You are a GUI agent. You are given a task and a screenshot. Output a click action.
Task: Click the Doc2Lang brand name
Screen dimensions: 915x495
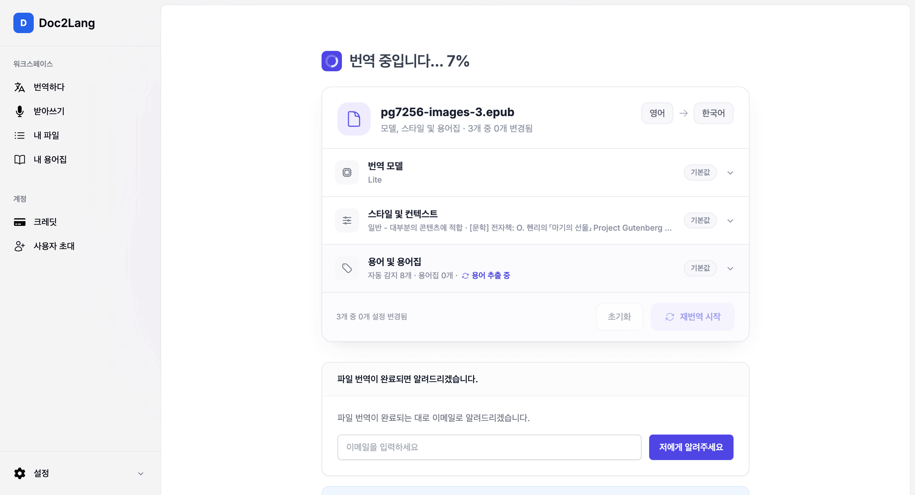tap(67, 23)
